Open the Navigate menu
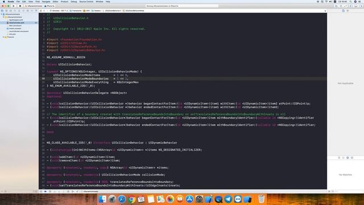Viewport: 364px width, 205px height. pyautogui.click(x=46, y=2)
